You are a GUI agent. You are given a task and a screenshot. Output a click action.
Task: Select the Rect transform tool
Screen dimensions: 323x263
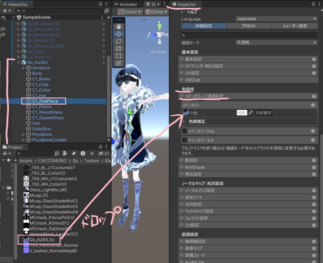coord(119,56)
